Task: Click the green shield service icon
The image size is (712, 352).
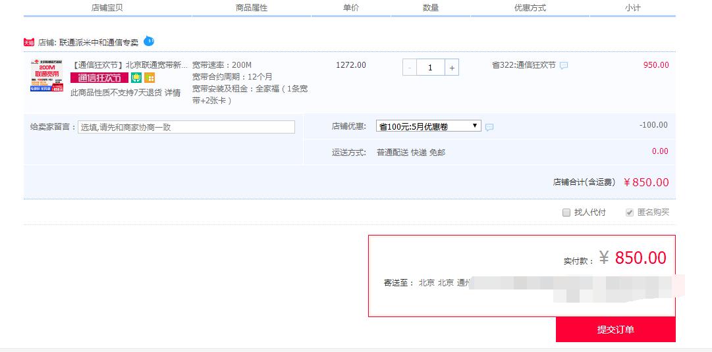Action: tap(136, 78)
